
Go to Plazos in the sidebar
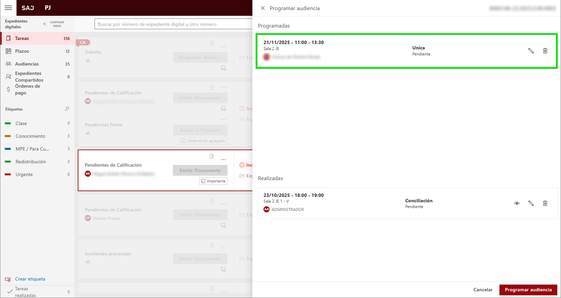pyautogui.click(x=22, y=51)
